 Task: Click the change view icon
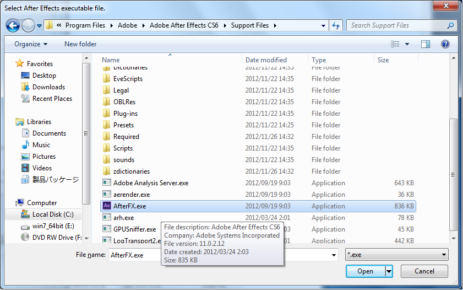tap(395, 44)
